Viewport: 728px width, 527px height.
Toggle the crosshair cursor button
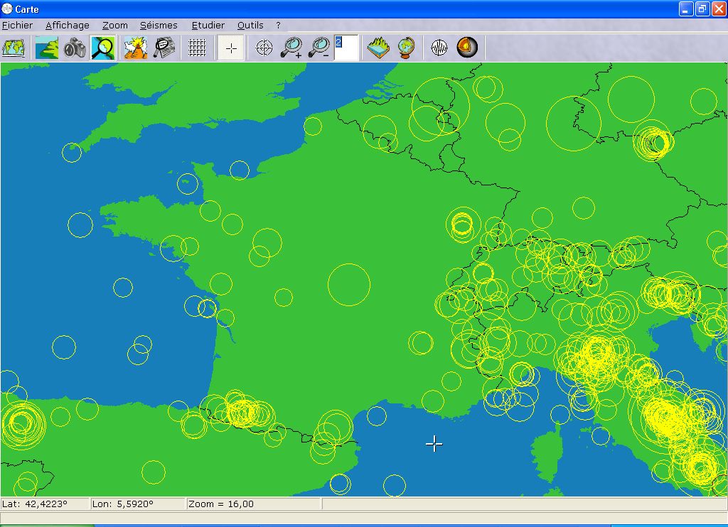pos(231,48)
